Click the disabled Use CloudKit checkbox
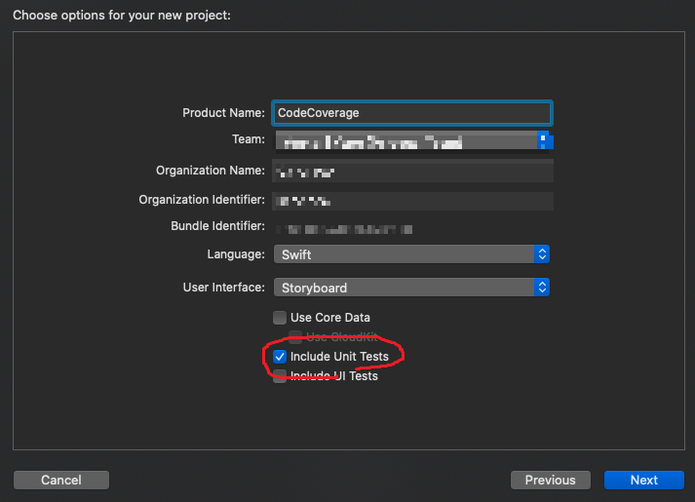Image resolution: width=695 pixels, height=502 pixels. click(295, 336)
